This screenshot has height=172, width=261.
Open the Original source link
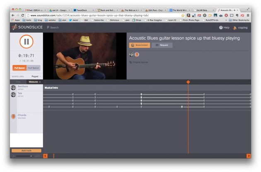tap(139, 62)
